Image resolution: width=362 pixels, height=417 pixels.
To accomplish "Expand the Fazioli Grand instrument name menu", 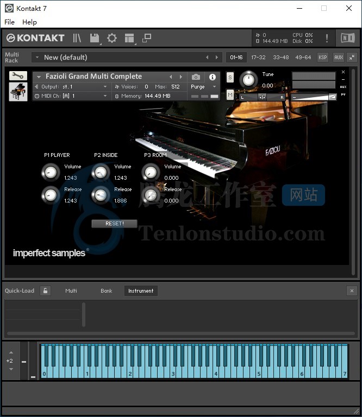I will pos(39,77).
